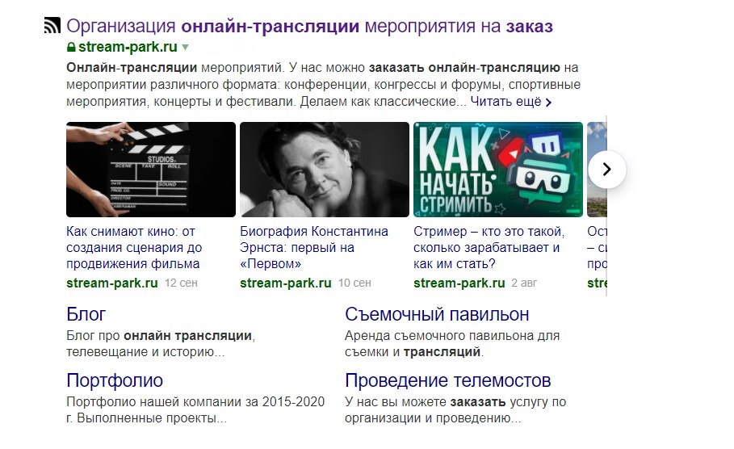Open the clapperboard film thumbnail
Image resolution: width=734 pixels, height=449 pixels.
[151, 170]
